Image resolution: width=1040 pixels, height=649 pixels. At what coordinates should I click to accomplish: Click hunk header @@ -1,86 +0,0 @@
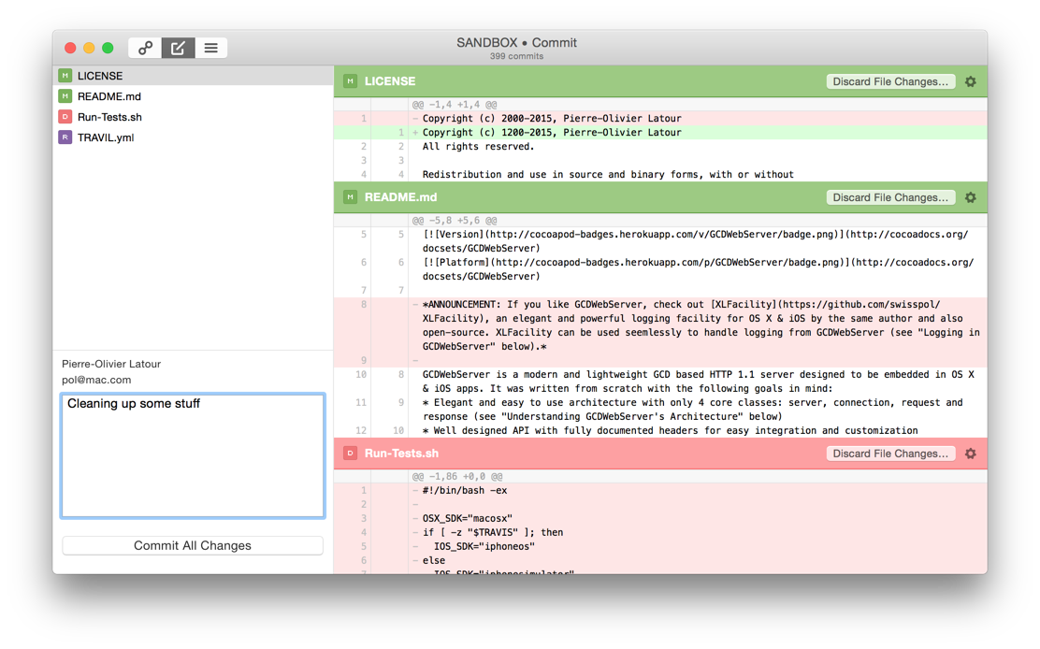pyautogui.click(x=457, y=477)
